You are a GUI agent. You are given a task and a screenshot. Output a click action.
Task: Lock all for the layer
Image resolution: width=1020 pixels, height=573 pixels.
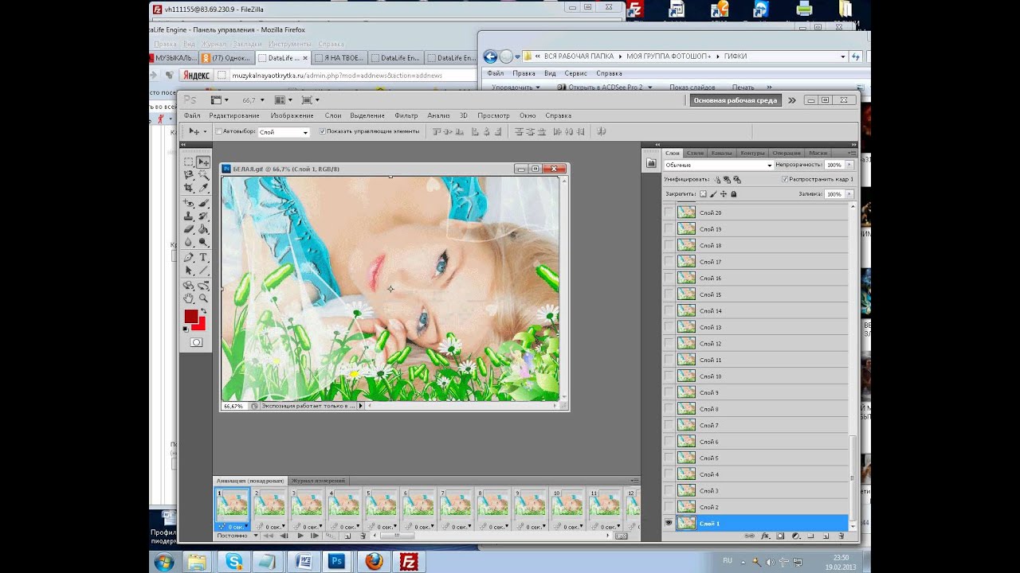tap(734, 194)
